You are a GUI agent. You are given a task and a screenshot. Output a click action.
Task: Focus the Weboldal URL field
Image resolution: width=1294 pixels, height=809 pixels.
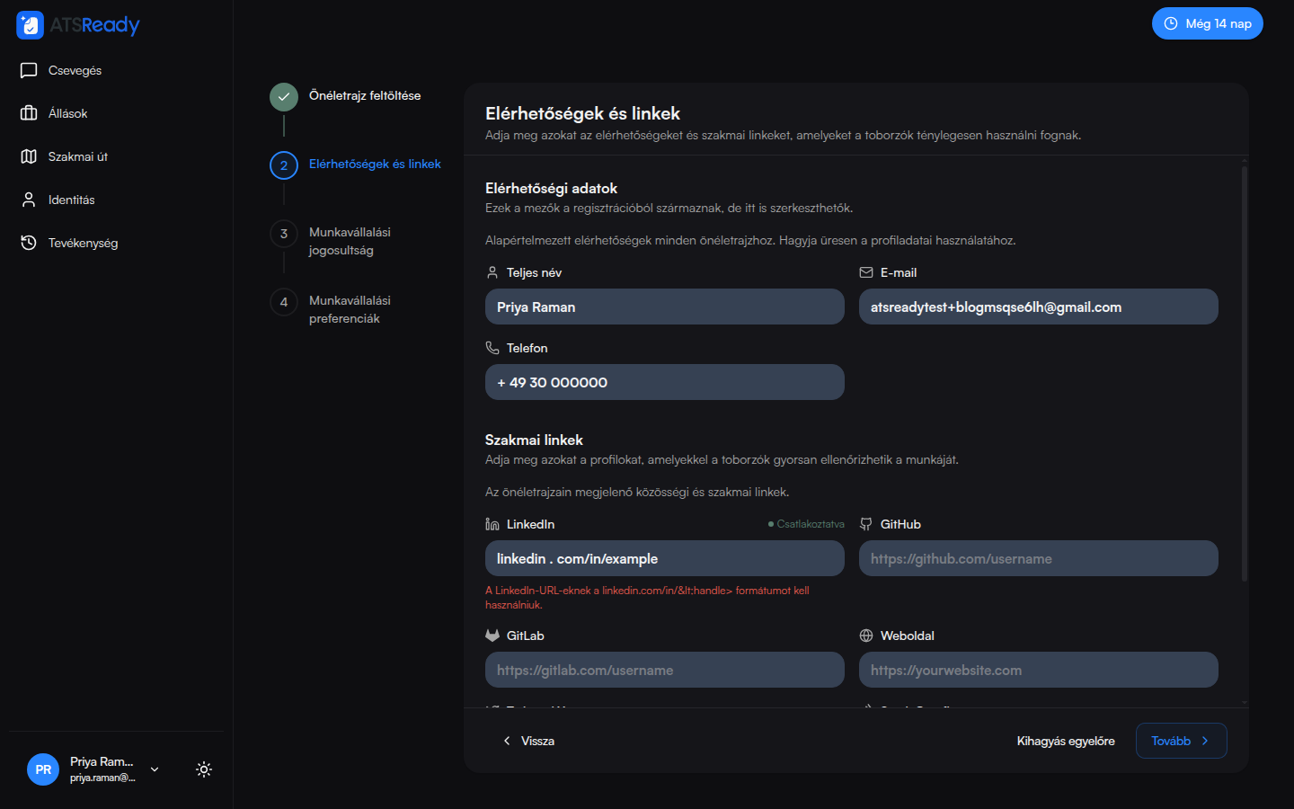point(1039,670)
